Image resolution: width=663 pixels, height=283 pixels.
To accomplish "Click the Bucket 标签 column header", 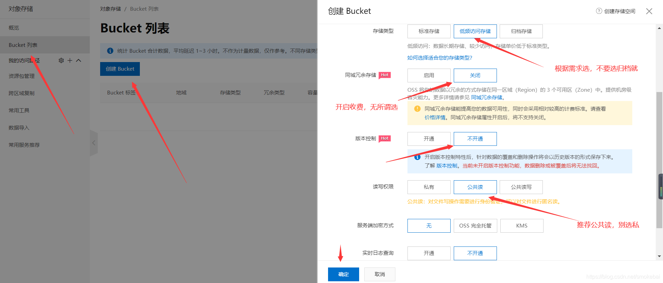I will click(121, 93).
